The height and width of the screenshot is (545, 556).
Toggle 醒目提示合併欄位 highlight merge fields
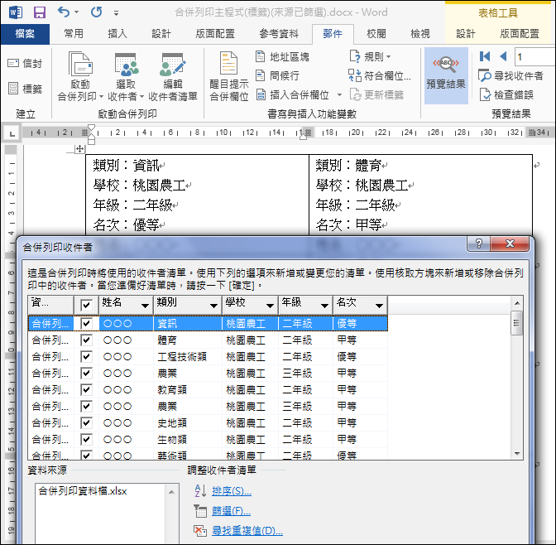point(228,76)
